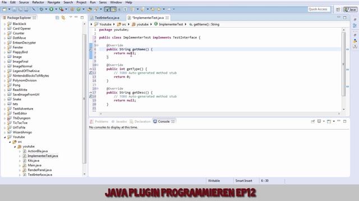Collapse the Youtube project
Image resolution: width=359 pixels, height=201 pixels.
(x=5, y=137)
